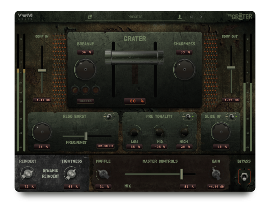Image resolution: width=270 pixels, height=207 pixels.
Task: Click the Muffle 31 % value
Action: coord(103,186)
